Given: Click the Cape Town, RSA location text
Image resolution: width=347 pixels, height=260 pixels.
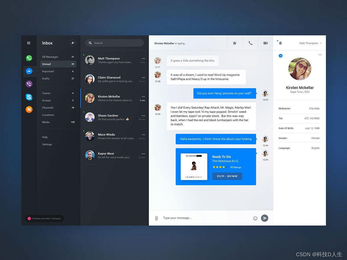Looking at the screenshot, I should click(x=300, y=92).
